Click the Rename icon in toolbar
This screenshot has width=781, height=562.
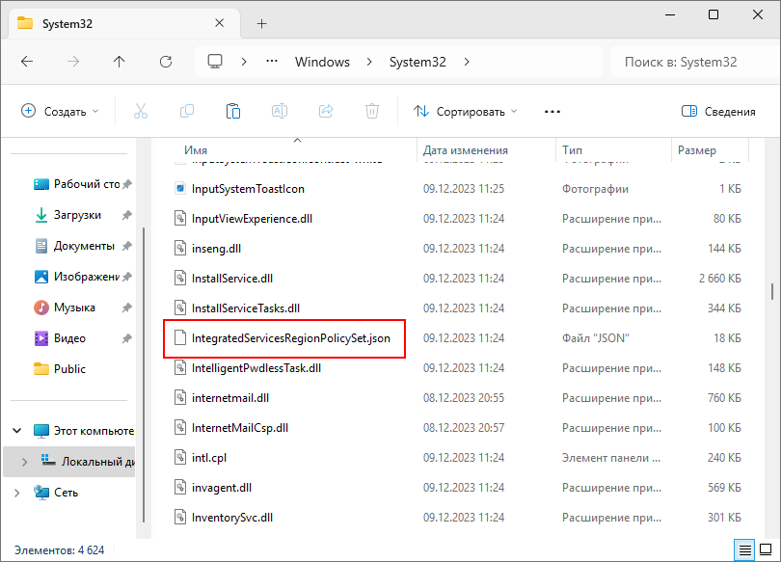click(x=280, y=111)
